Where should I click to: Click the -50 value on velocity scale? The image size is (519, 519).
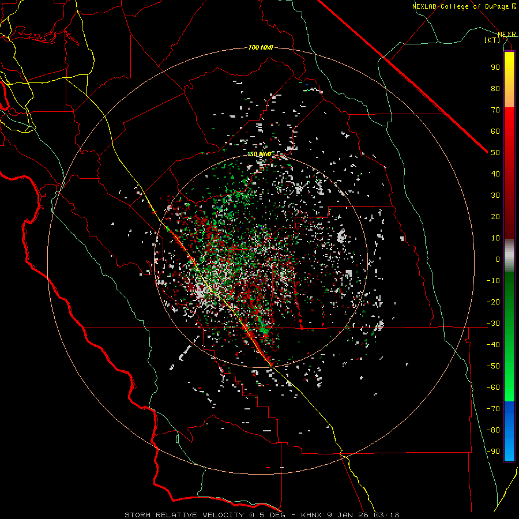click(493, 366)
